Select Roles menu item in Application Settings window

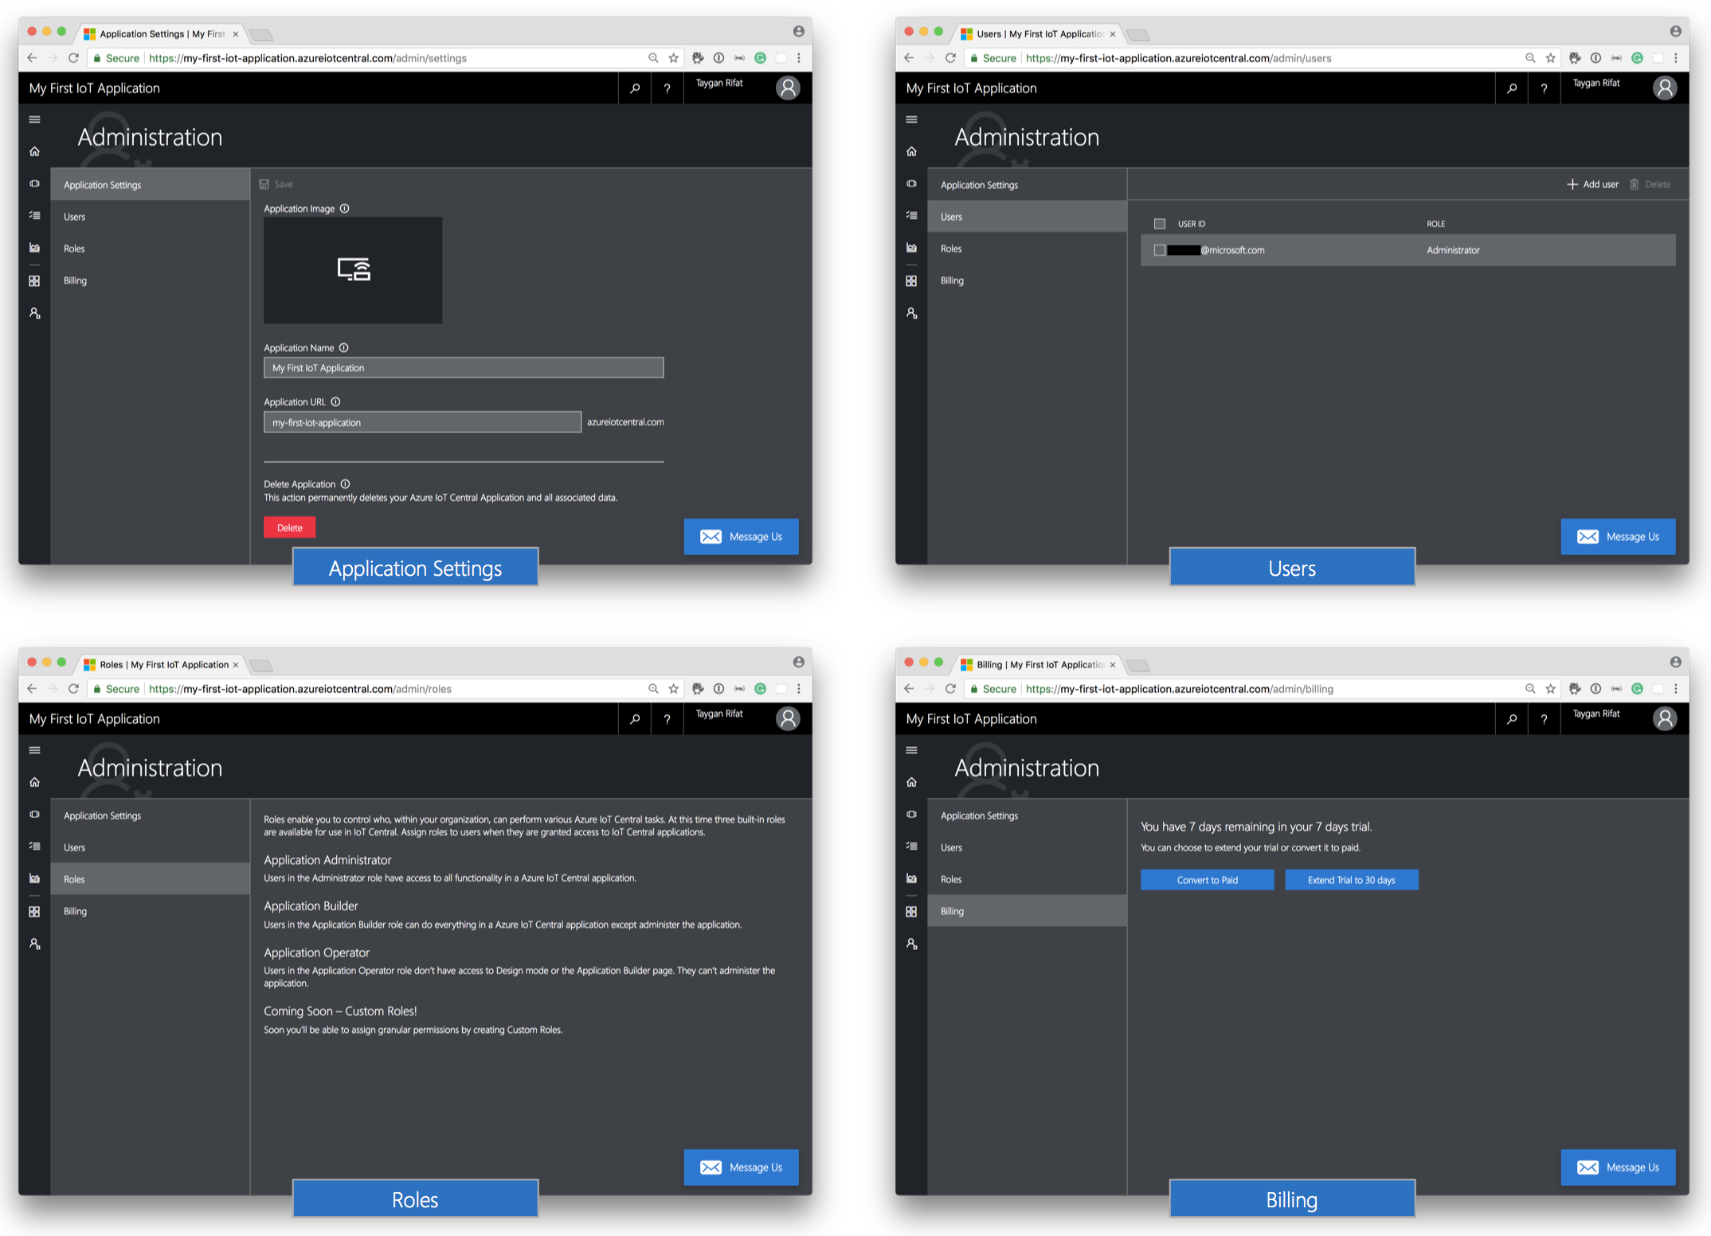click(151, 248)
